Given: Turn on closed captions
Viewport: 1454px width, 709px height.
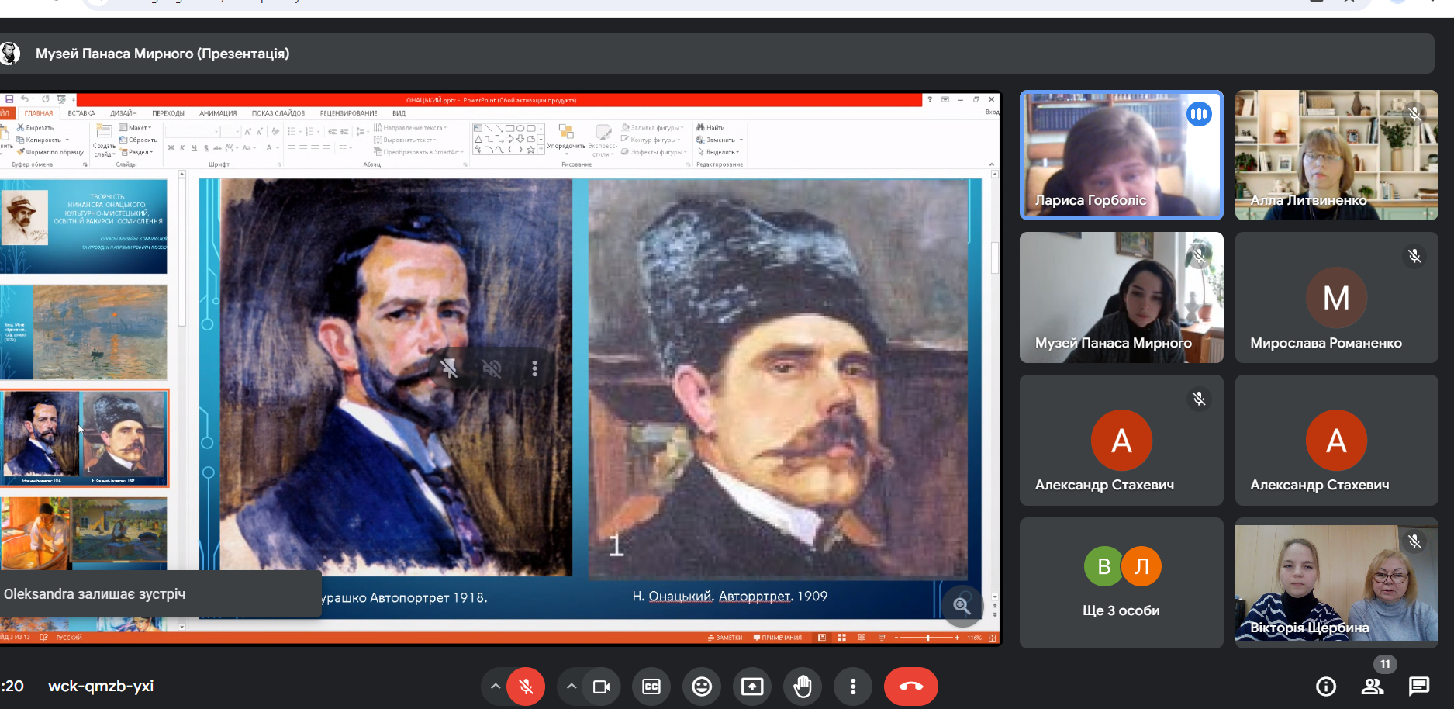Looking at the screenshot, I should [x=651, y=687].
